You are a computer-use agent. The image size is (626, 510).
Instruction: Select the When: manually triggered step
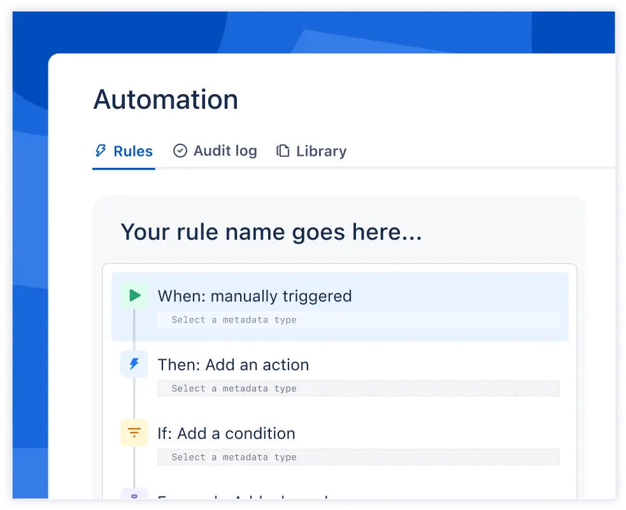tap(255, 296)
